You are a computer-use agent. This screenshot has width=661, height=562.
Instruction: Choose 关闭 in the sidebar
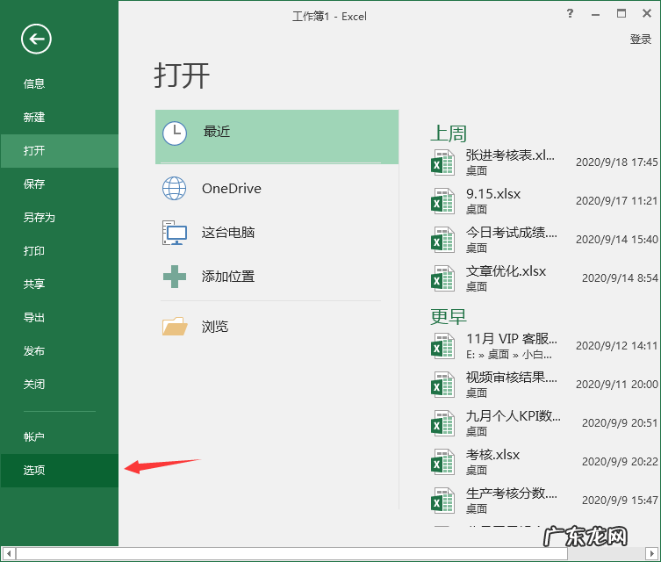tap(60, 385)
